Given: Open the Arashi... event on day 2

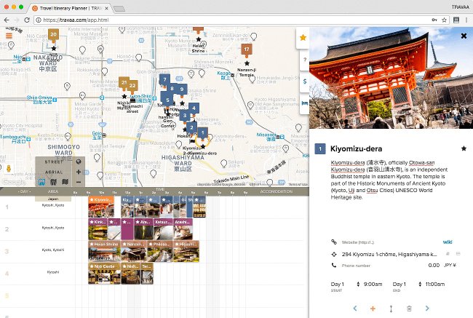Looking at the screenshot, I should (183, 229).
